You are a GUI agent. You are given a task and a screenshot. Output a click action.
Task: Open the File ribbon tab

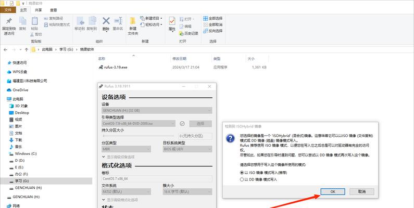pos(8,10)
